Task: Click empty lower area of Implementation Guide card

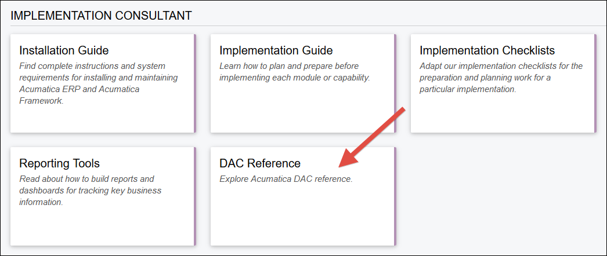Action: [302, 110]
